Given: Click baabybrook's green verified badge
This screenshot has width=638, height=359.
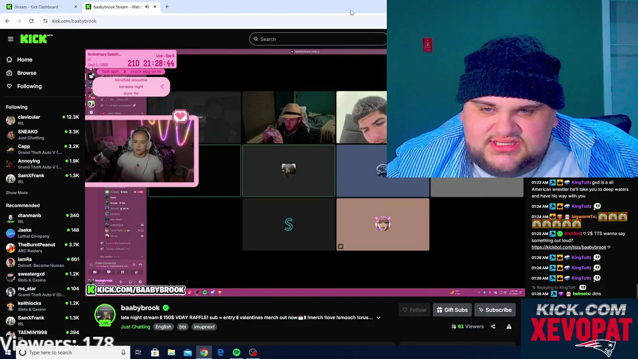Looking at the screenshot, I should [x=166, y=308].
